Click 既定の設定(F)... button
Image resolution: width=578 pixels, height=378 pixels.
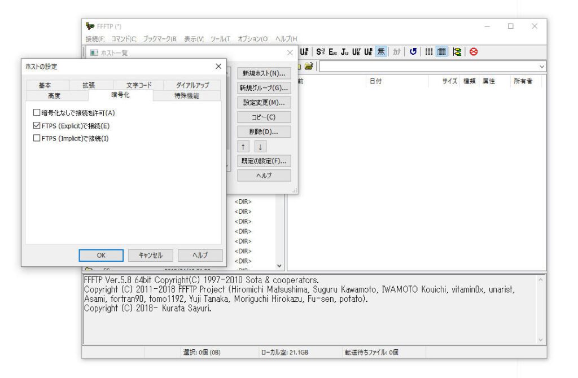click(264, 161)
